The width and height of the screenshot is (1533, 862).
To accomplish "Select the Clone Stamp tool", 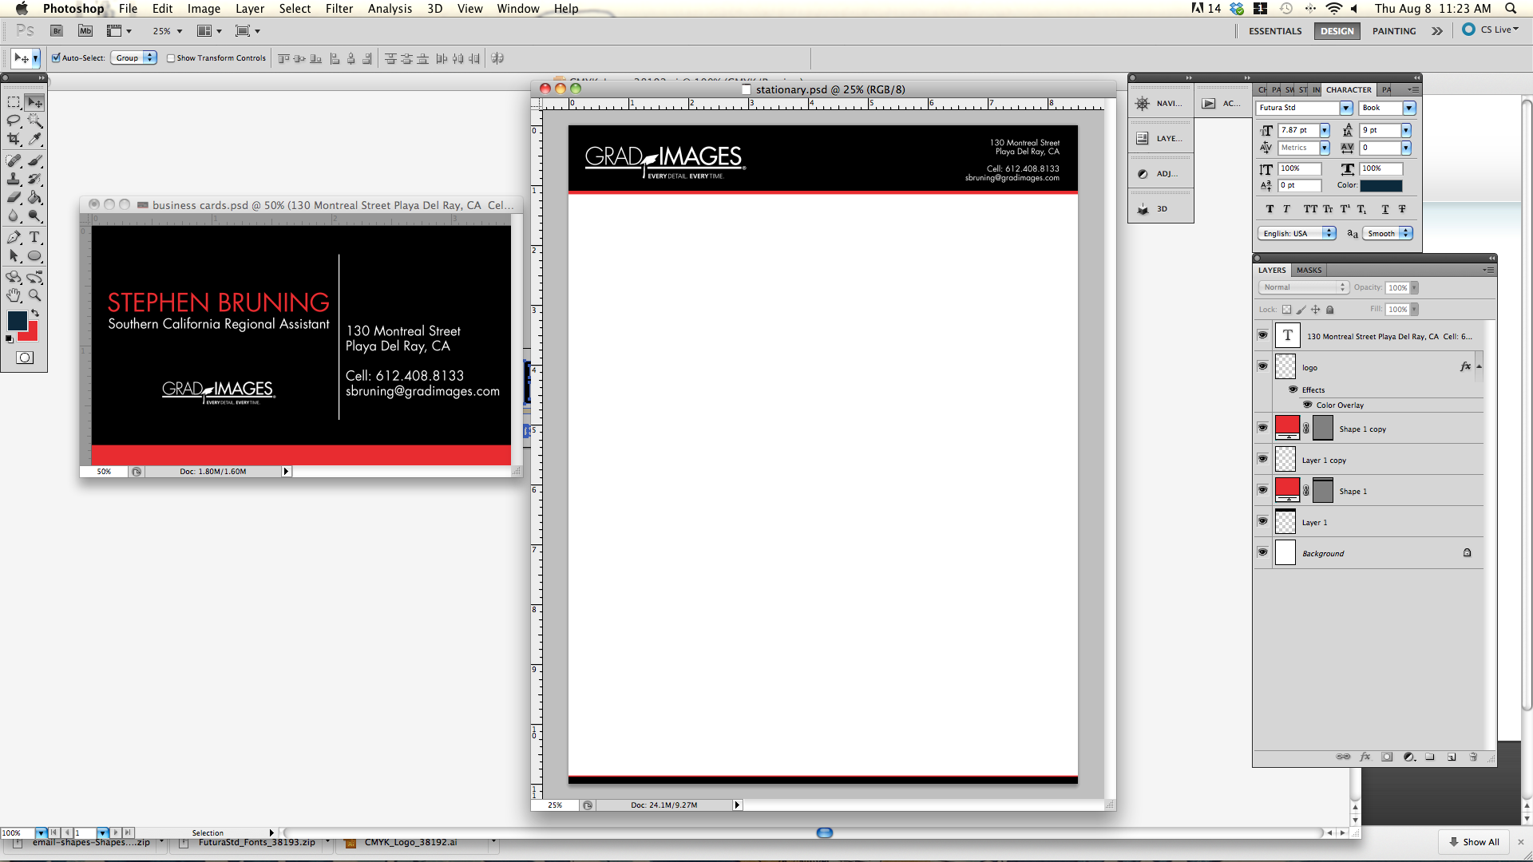I will [14, 179].
